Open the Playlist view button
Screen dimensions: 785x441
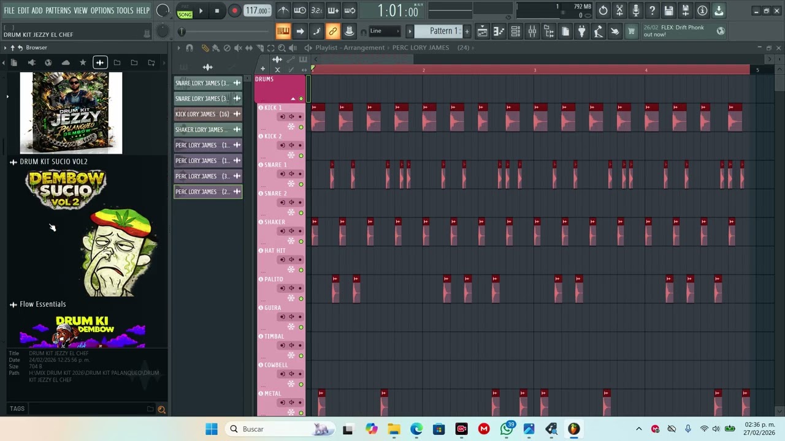point(483,31)
